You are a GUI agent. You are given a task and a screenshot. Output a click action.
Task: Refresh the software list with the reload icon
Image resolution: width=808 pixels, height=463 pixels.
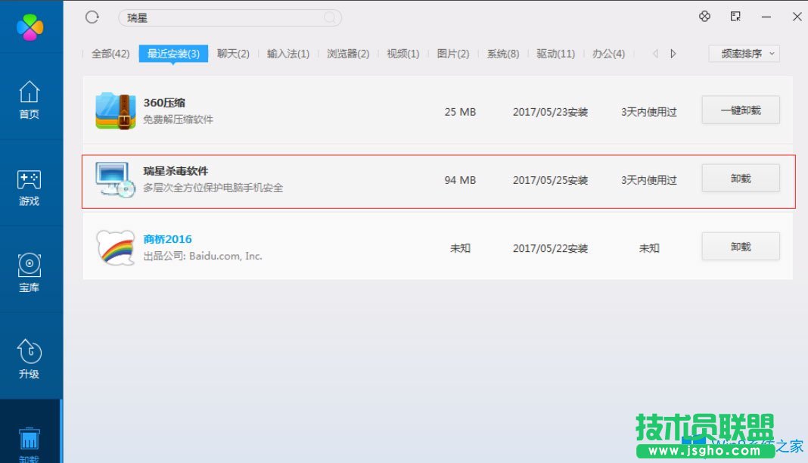92,17
